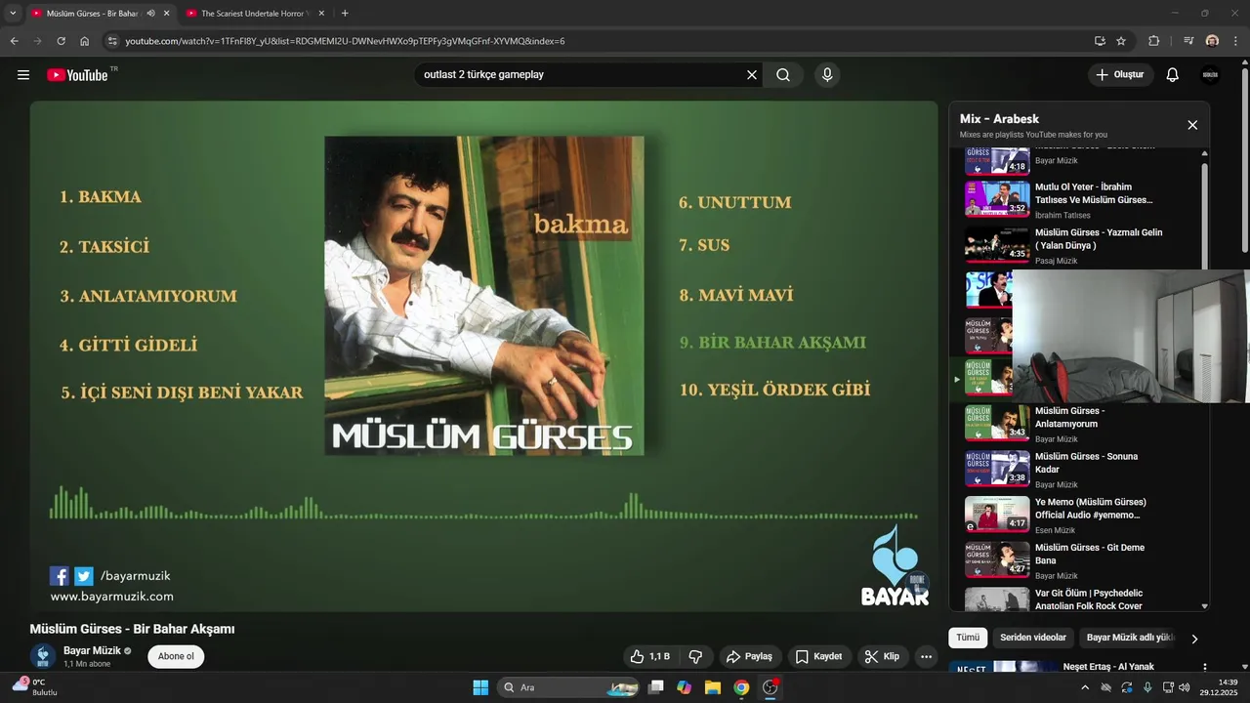Mute tab via speaker icon on Müslüm Gürses tab

point(150,14)
